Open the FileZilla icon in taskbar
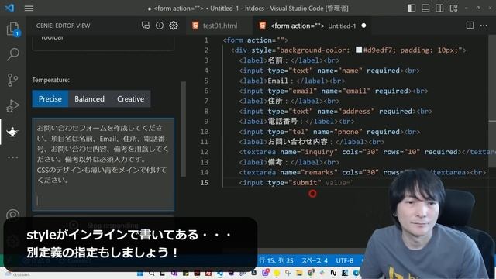Viewport: 496px width, 279px height. [x=208, y=273]
